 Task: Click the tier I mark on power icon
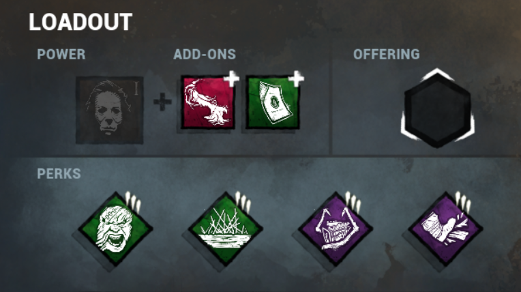click(136, 87)
